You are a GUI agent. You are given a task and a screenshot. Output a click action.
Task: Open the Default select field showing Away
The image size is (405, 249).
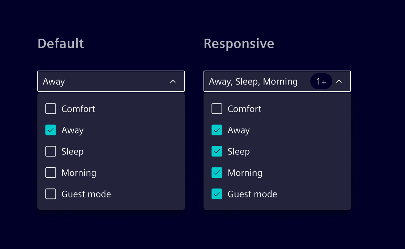(x=100, y=81)
